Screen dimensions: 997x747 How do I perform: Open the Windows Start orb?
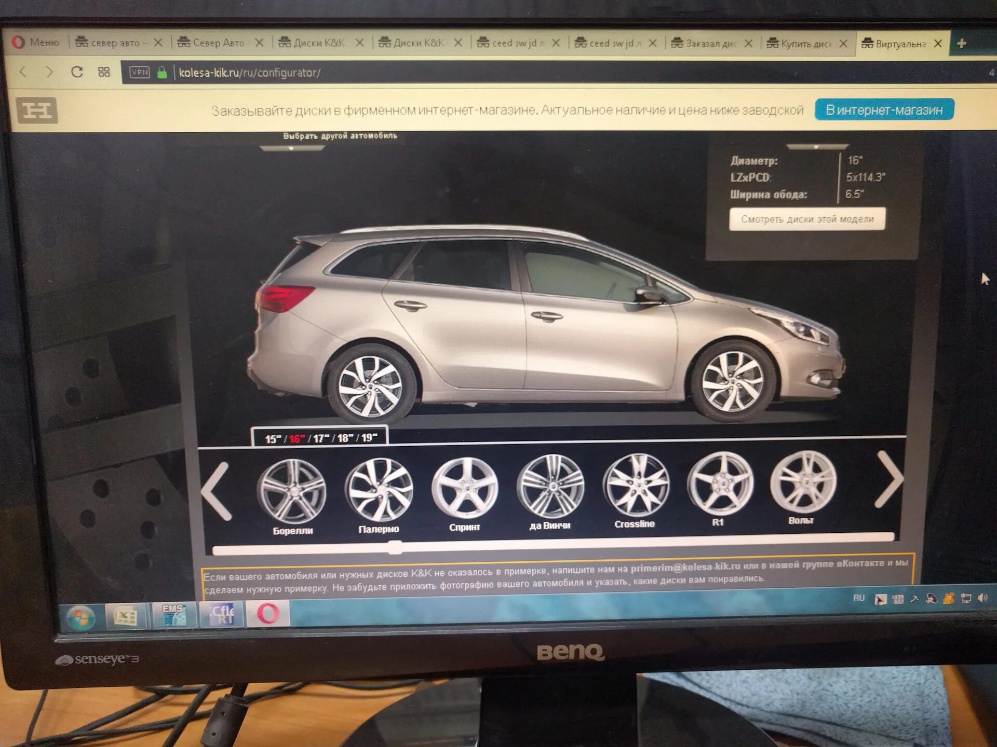tap(80, 617)
